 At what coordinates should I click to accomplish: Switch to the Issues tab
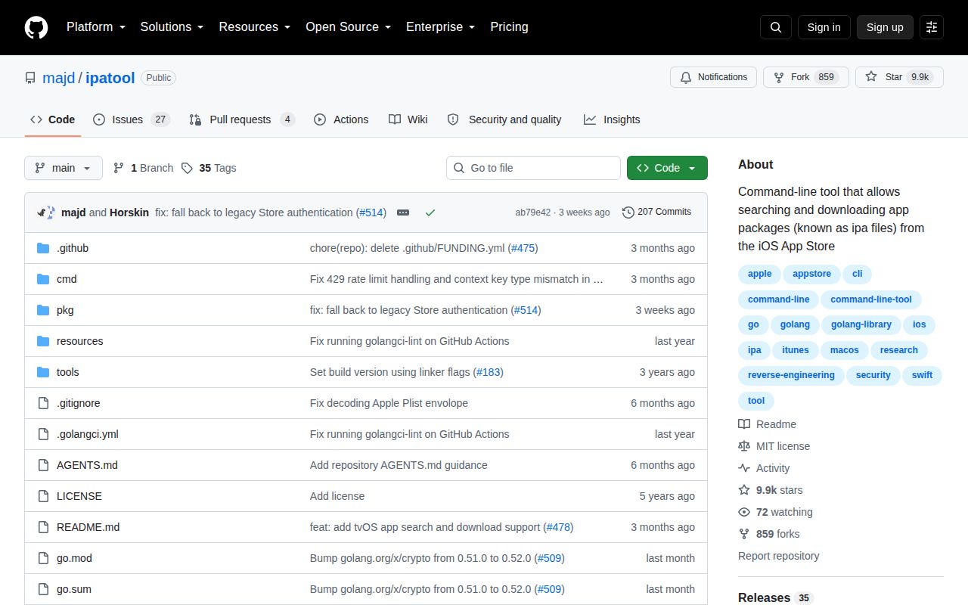point(132,119)
